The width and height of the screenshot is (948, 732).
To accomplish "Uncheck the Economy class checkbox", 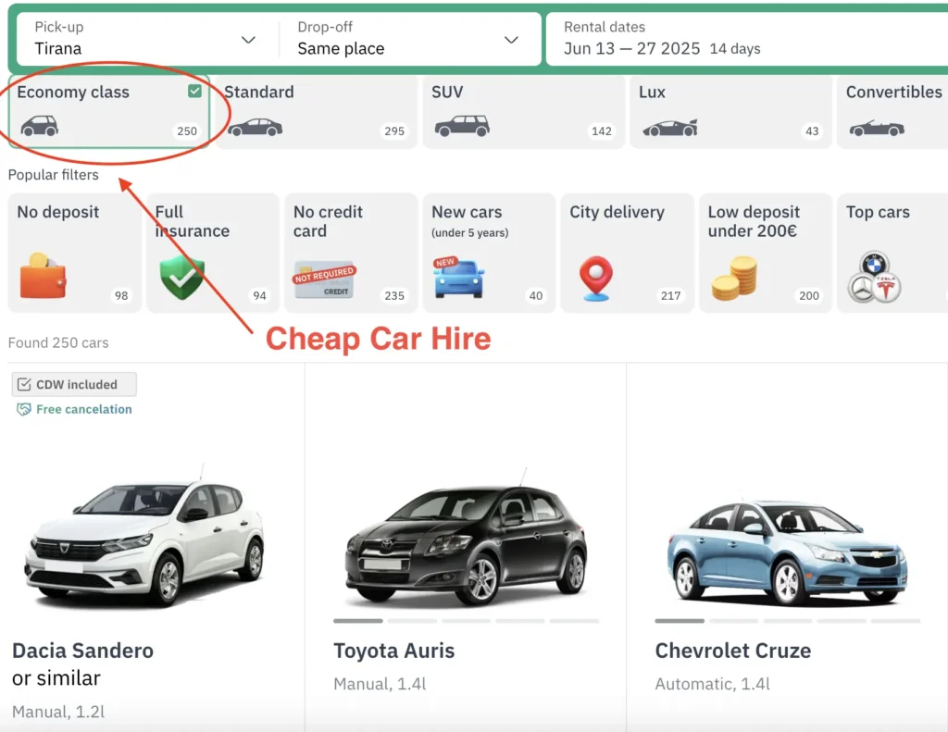I will coord(194,91).
